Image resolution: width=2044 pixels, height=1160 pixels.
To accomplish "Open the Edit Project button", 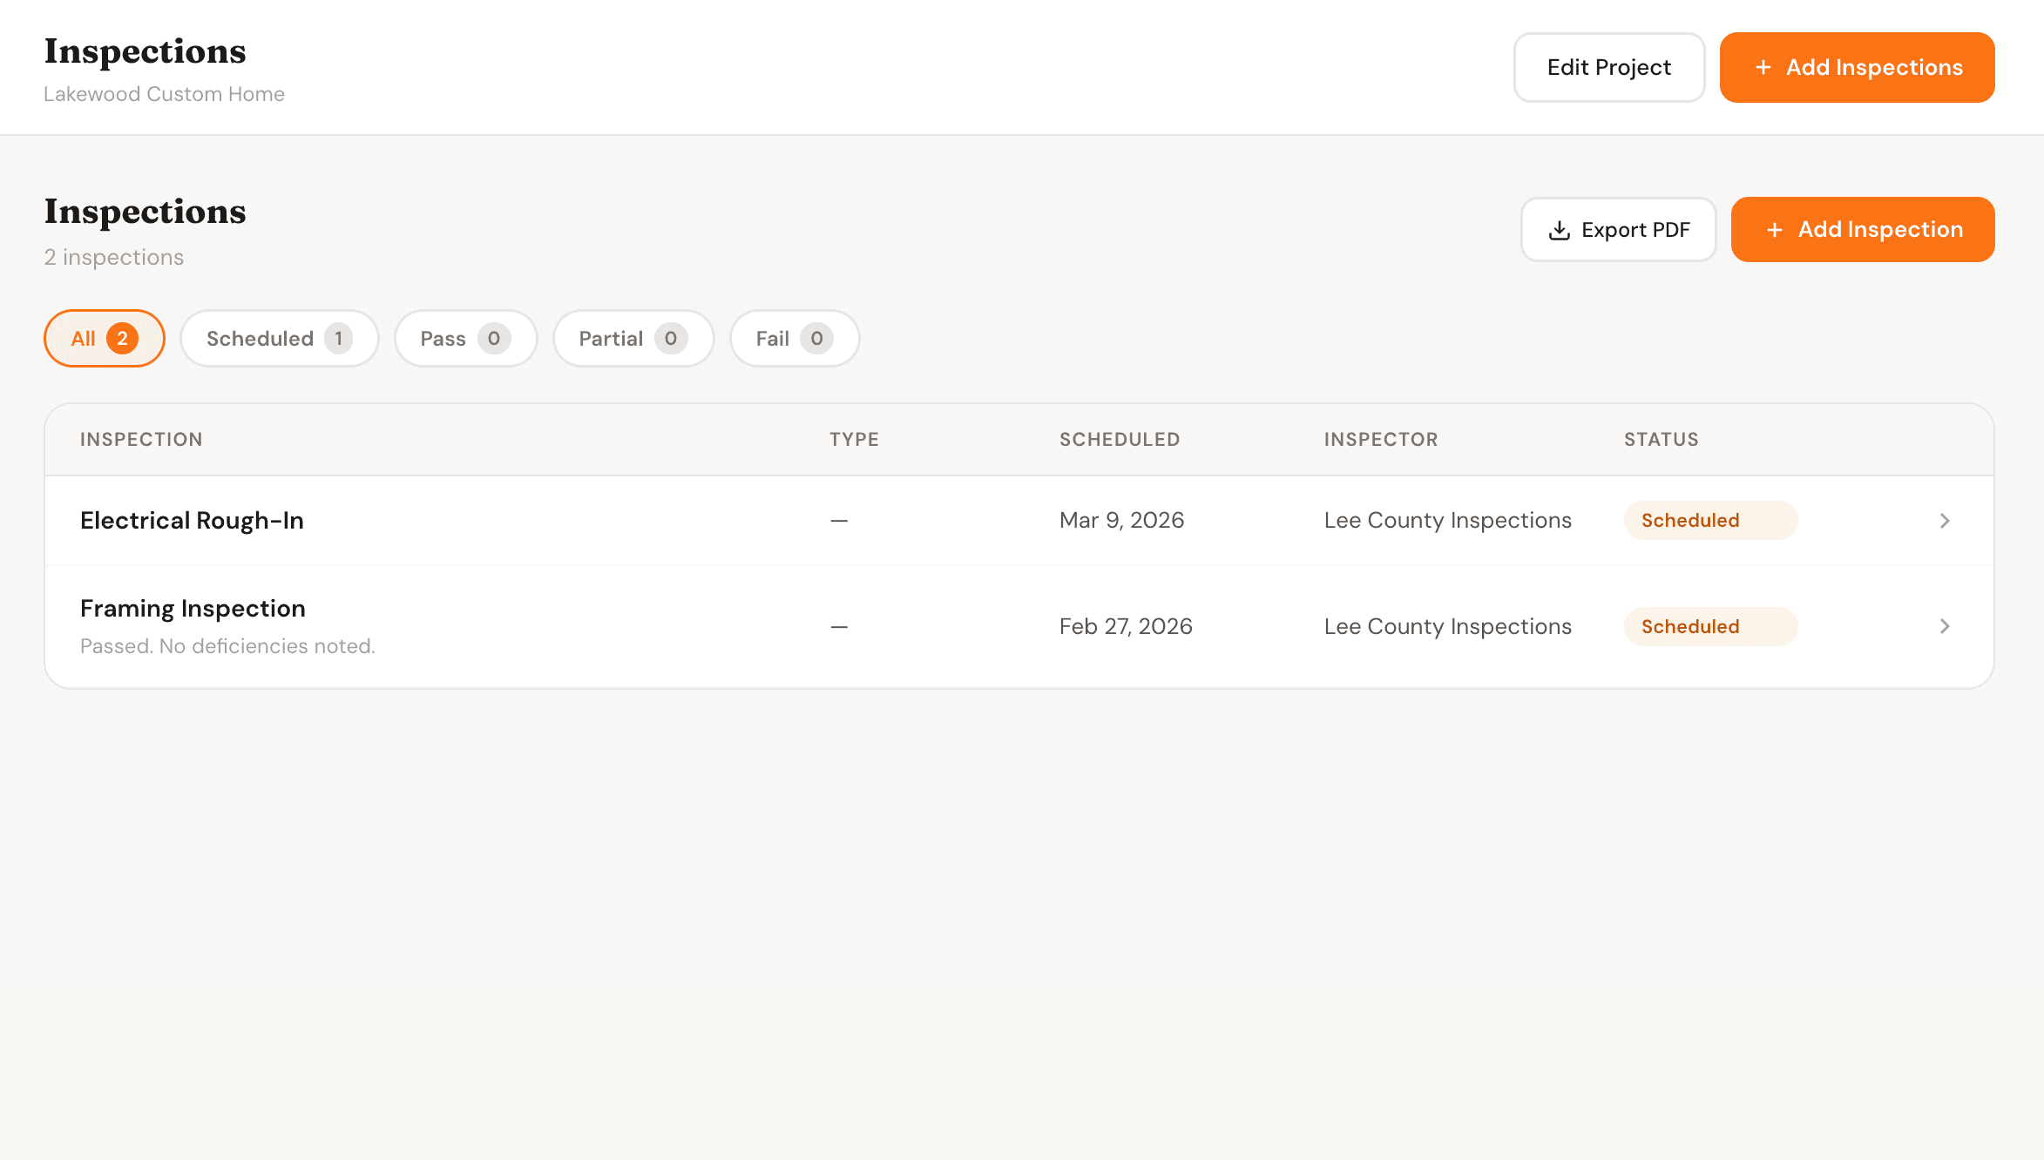I will tap(1608, 68).
